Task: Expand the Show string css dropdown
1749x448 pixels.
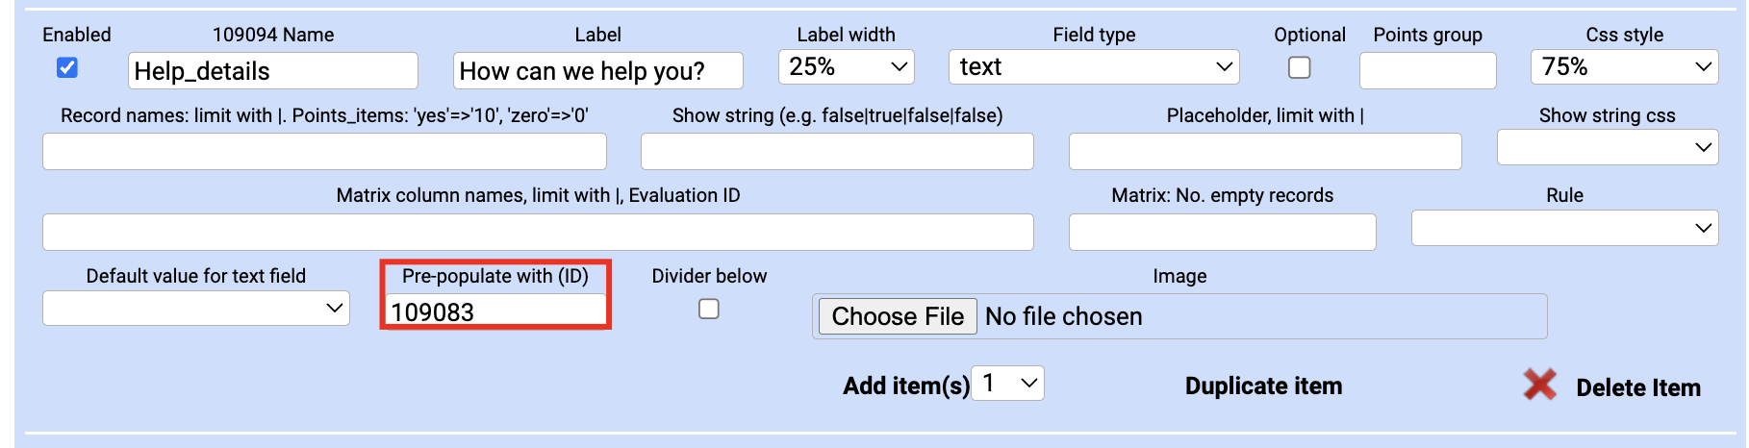Action: (x=1607, y=147)
